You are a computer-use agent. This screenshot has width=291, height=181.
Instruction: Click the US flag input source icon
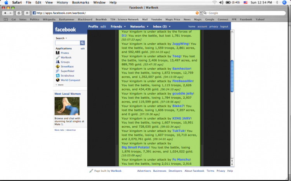click(x=245, y=2)
